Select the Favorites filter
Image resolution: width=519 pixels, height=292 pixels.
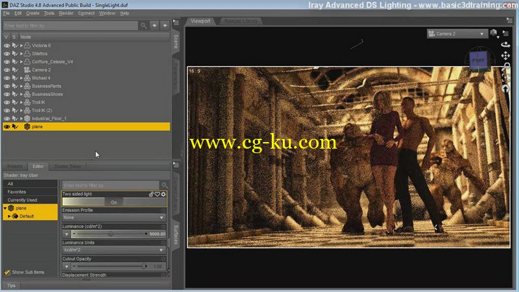[30, 191]
